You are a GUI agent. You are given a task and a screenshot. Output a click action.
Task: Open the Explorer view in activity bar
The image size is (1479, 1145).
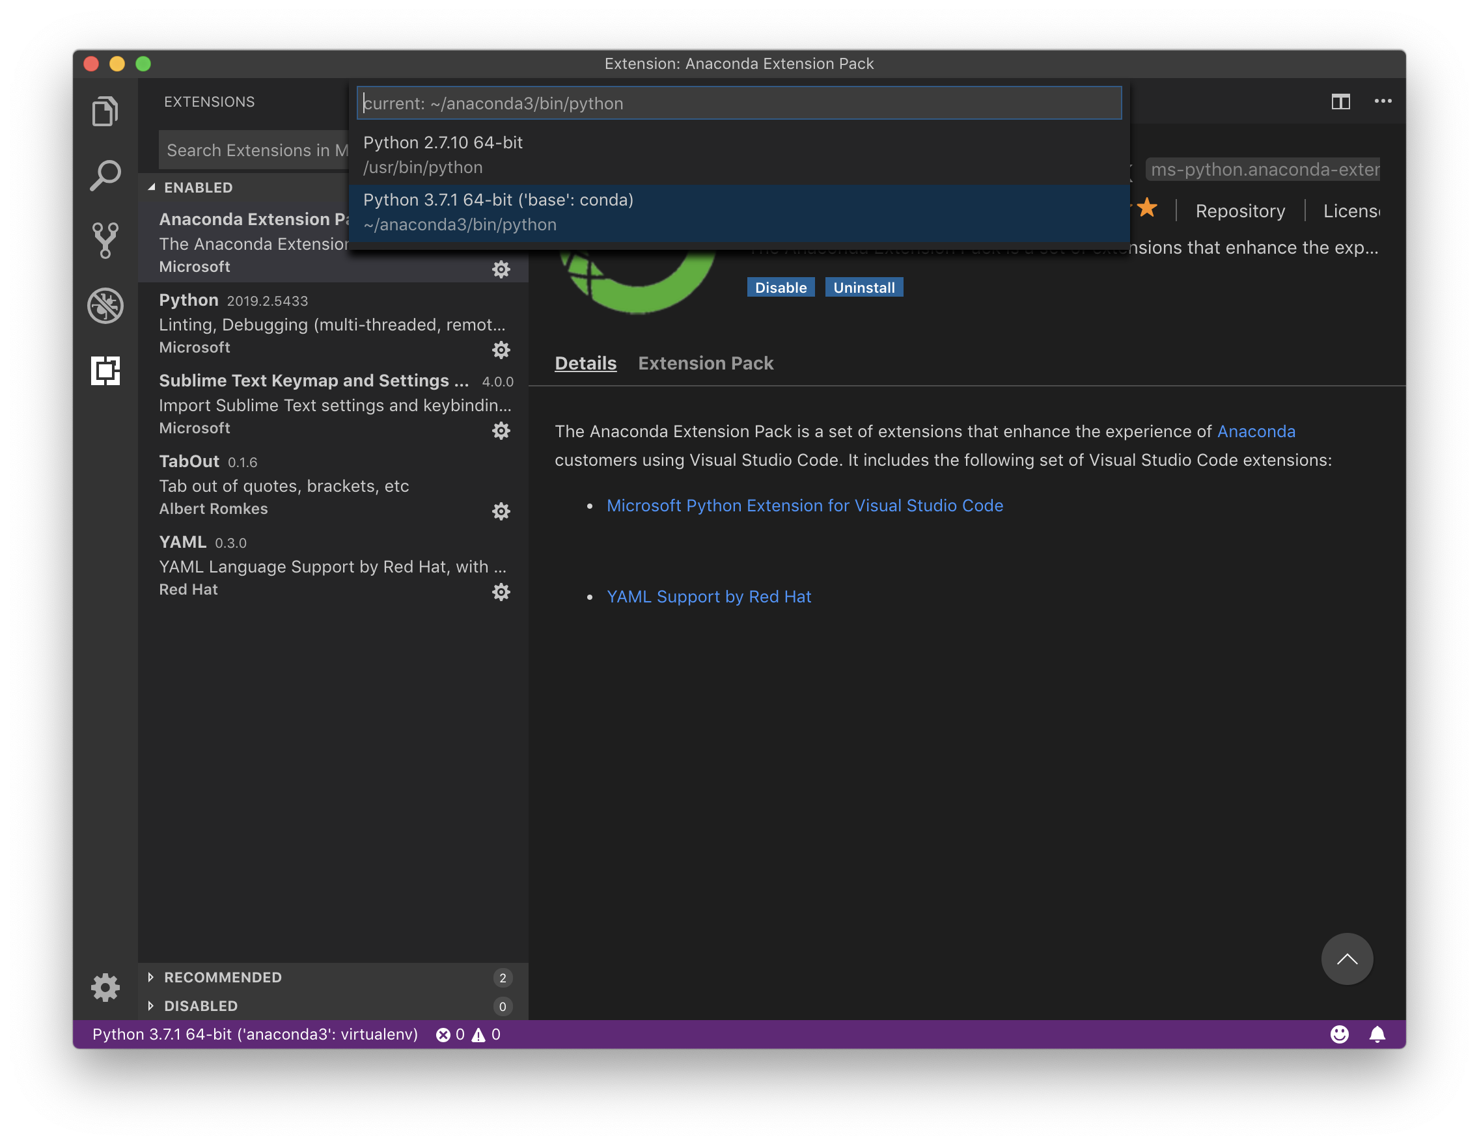(105, 111)
